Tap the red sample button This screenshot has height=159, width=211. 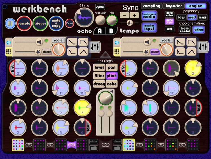point(24,23)
